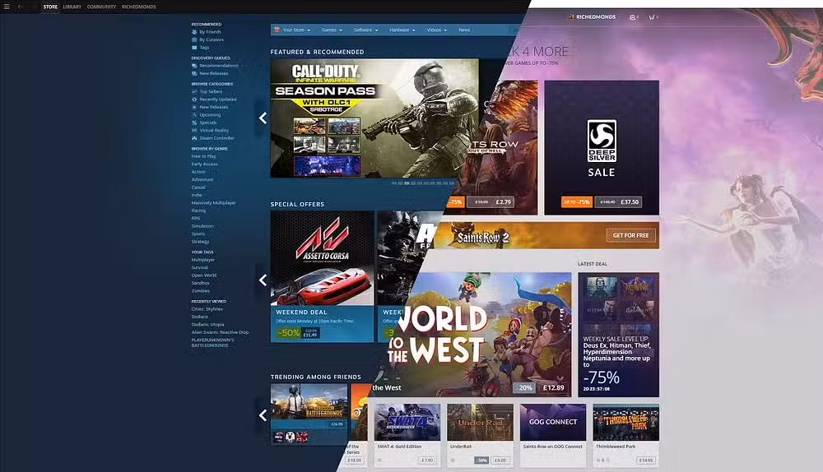The width and height of the screenshot is (823, 472).
Task: Show previous Special Offers item
Action: click(x=263, y=280)
